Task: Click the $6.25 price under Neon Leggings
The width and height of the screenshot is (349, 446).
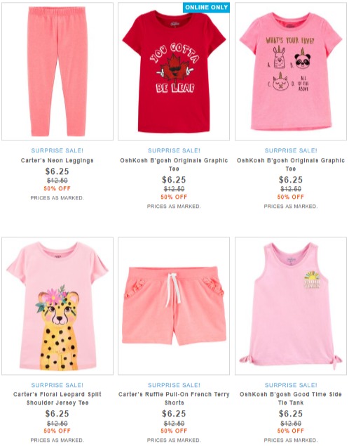Action: (x=57, y=171)
